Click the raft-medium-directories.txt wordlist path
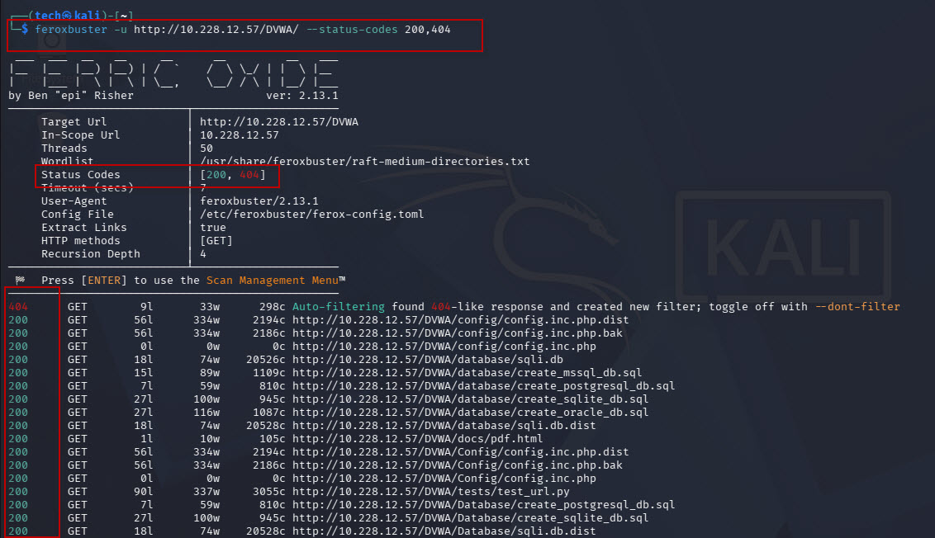Viewport: 935px width, 538px height. 364,161
